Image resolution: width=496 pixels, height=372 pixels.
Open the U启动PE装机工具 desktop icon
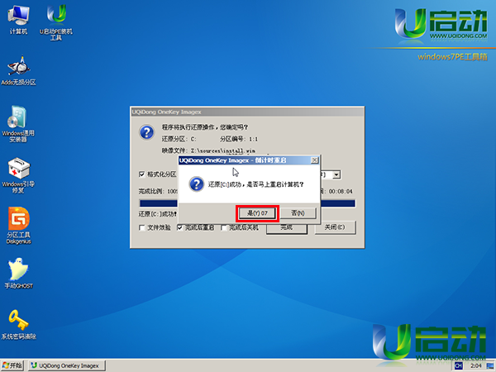56,23
